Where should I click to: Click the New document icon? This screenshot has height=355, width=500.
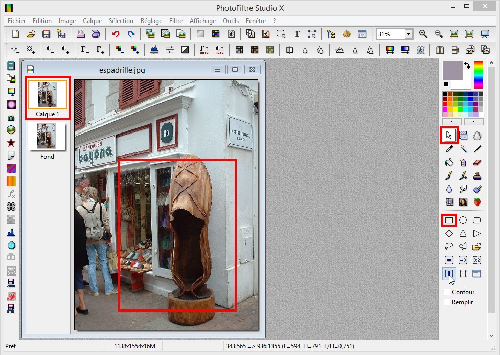(x=15, y=34)
